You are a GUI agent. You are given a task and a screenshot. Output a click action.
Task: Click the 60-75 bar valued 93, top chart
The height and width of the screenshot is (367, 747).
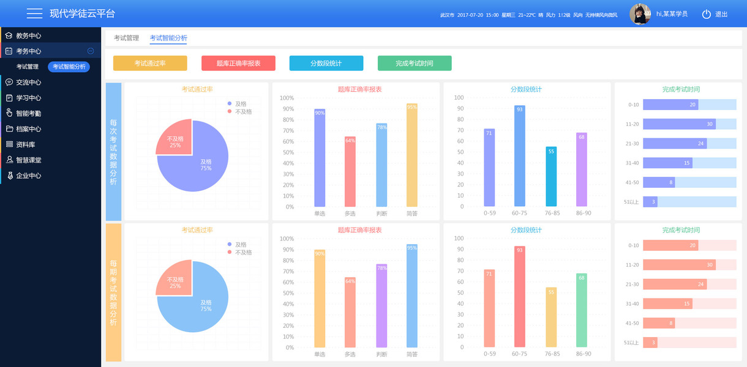[519, 156]
